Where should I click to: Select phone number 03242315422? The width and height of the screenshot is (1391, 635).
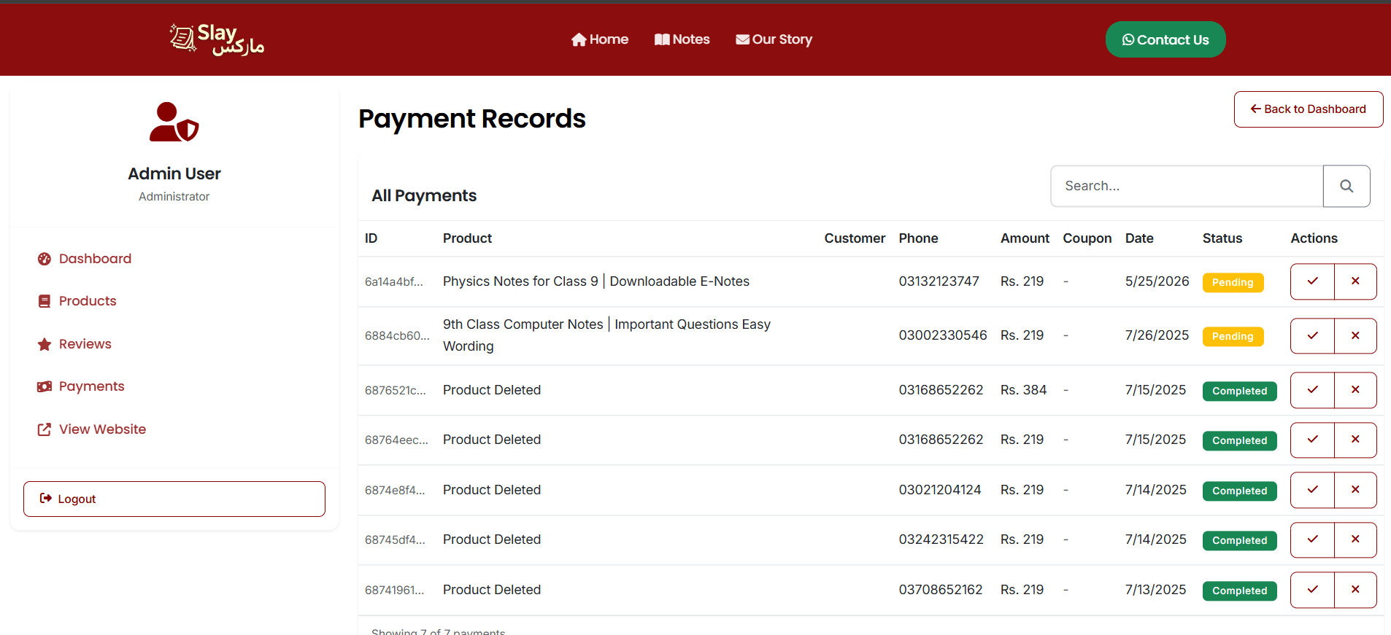coord(941,539)
